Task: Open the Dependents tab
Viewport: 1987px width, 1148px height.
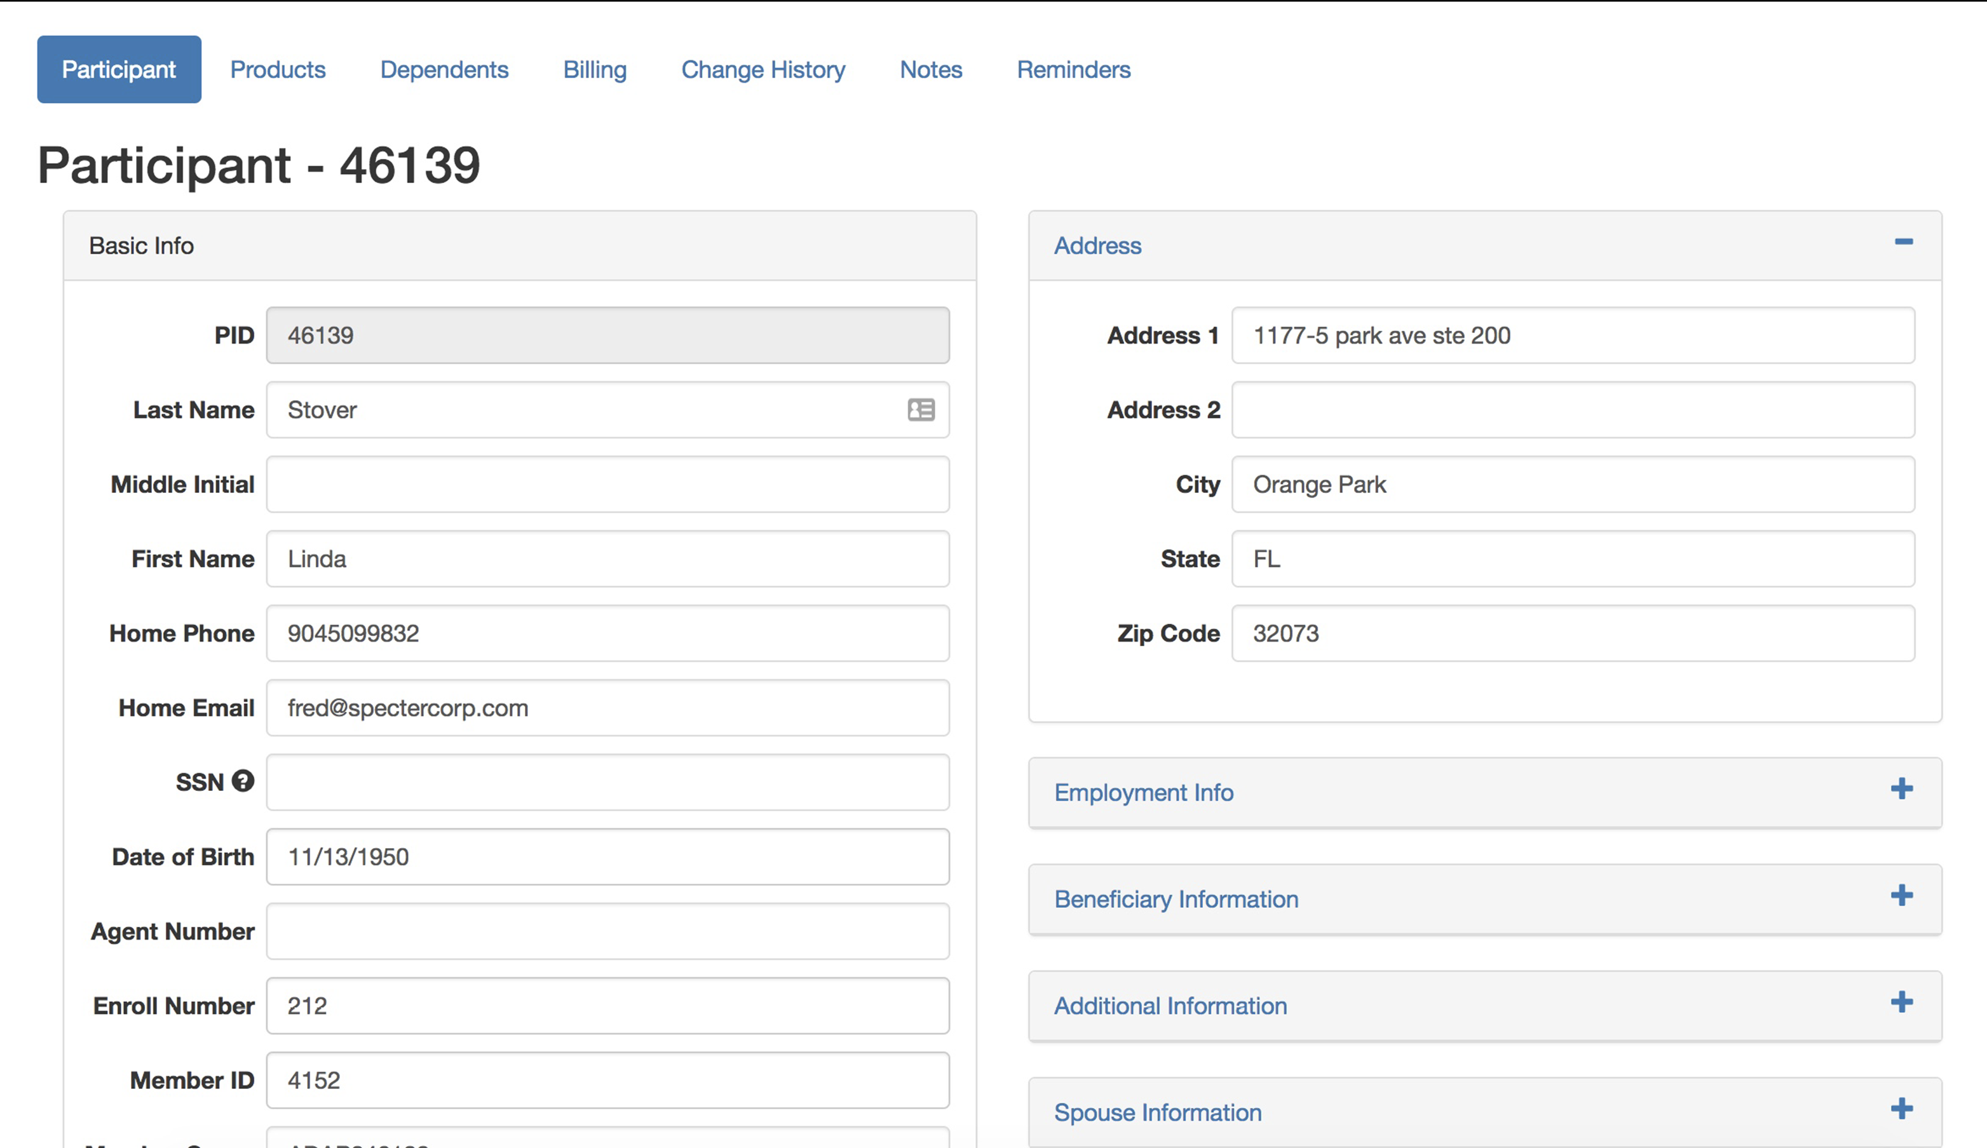Action: [444, 69]
